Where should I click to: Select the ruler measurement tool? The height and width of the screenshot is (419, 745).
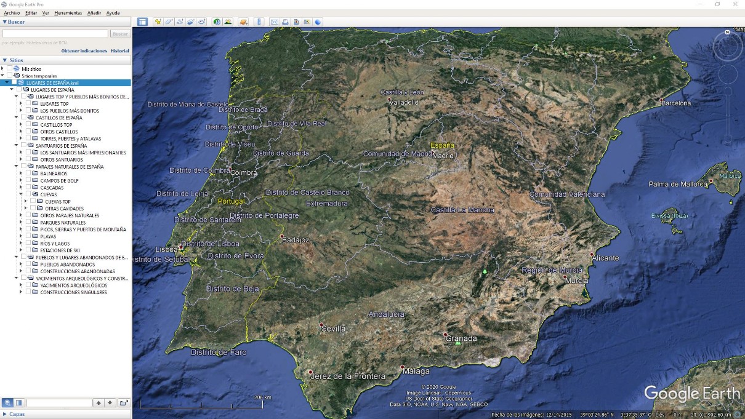(259, 22)
